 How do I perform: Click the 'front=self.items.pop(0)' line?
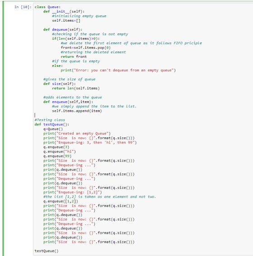click(x=85, y=48)
